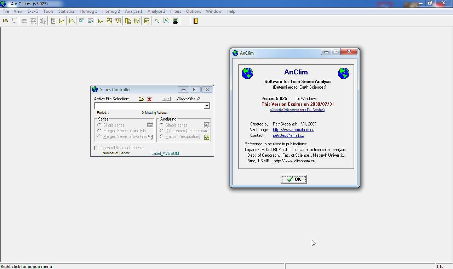The width and height of the screenshot is (453, 269).
Task: Click the line chart icon right of calculator
Action: point(62,21)
